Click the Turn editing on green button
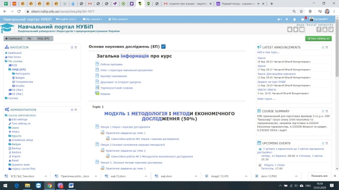The image size is (339, 190). click(x=318, y=39)
